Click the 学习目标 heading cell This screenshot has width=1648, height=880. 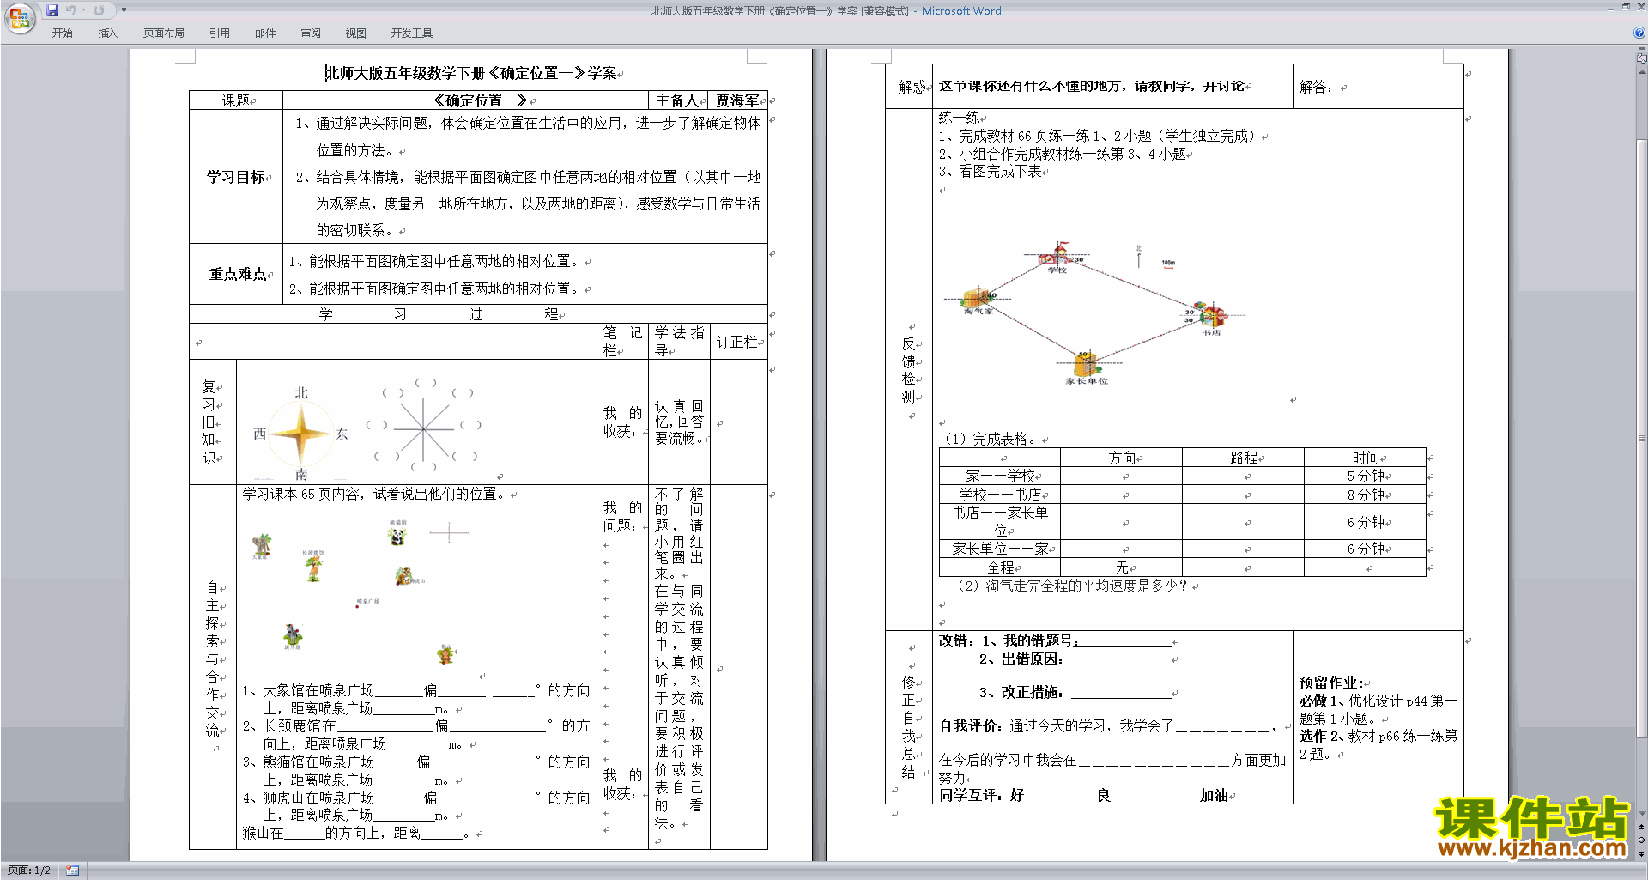[x=236, y=177]
